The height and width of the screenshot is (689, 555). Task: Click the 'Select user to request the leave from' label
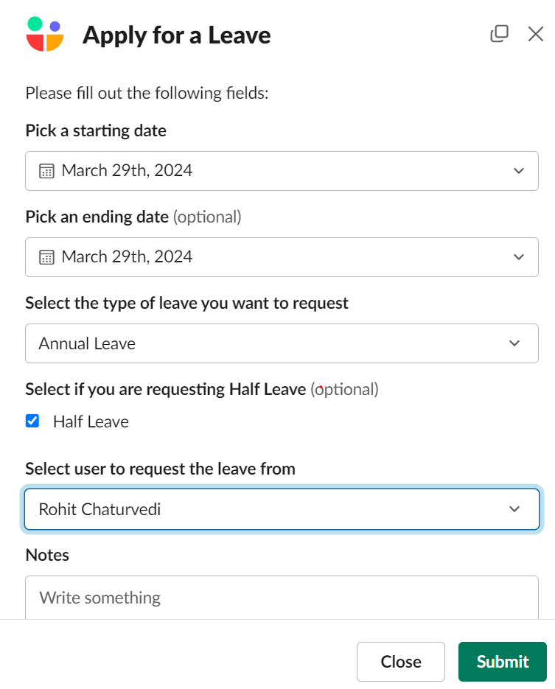tap(161, 469)
